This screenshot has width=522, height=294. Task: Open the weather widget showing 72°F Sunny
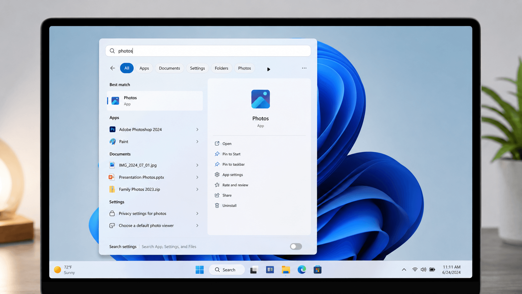click(65, 270)
